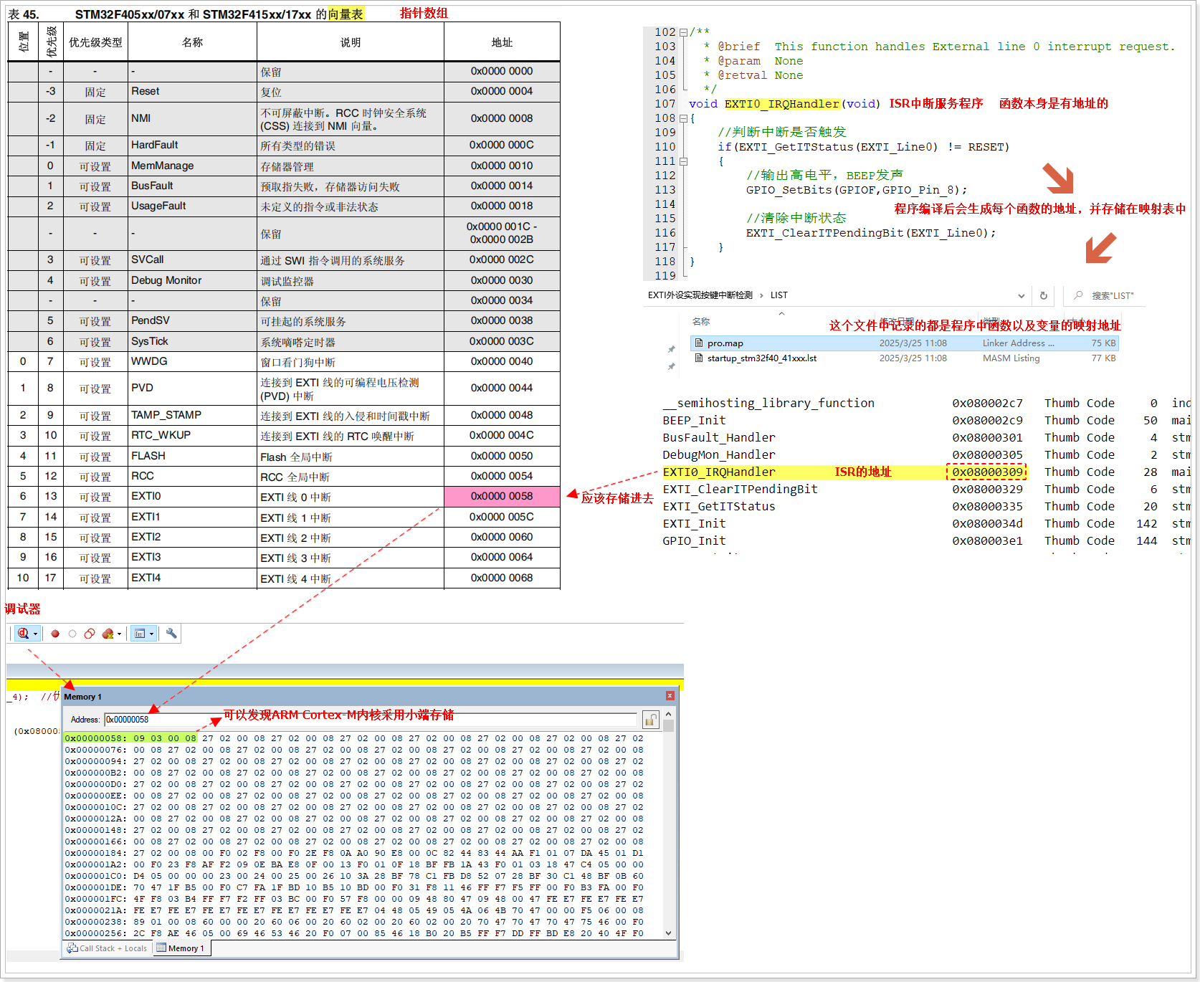The image size is (1200, 982).
Task: Click the Memory window scroll-up arrow
Action: 668,714
